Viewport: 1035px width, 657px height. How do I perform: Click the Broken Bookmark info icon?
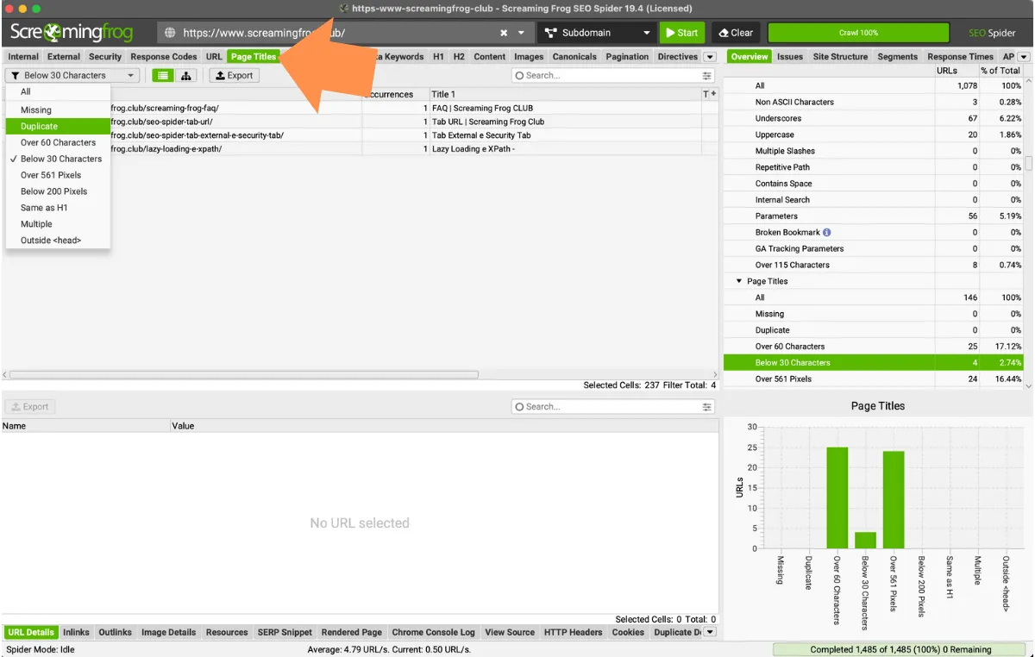827,233
